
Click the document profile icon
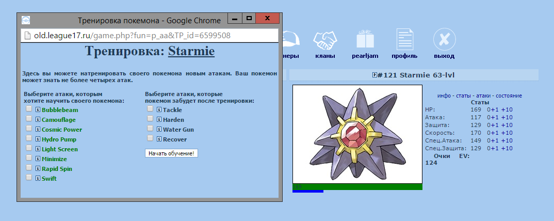pos(404,39)
